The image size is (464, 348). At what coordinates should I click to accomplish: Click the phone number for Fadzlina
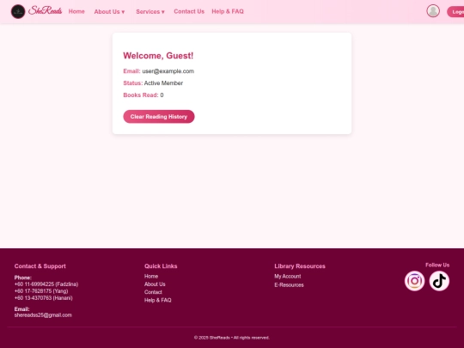46,284
